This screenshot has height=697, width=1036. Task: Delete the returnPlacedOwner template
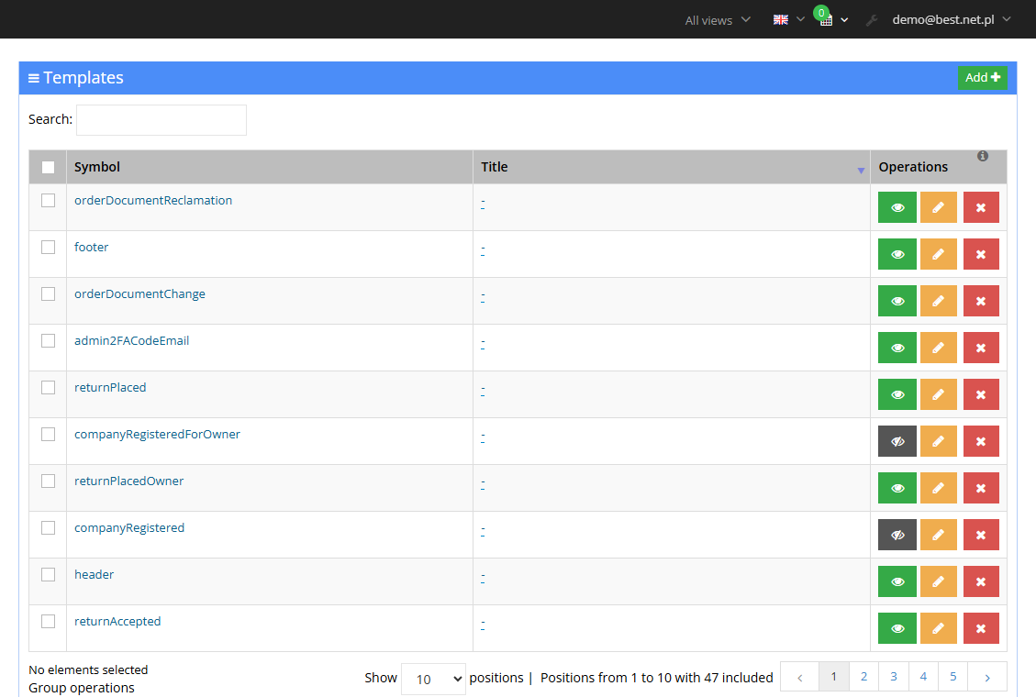pyautogui.click(x=981, y=489)
